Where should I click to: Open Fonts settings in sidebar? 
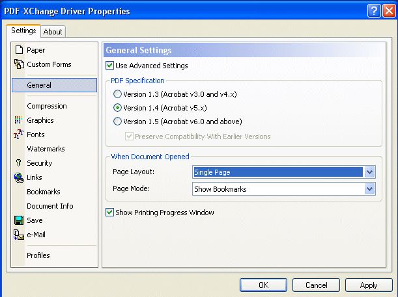(36, 135)
